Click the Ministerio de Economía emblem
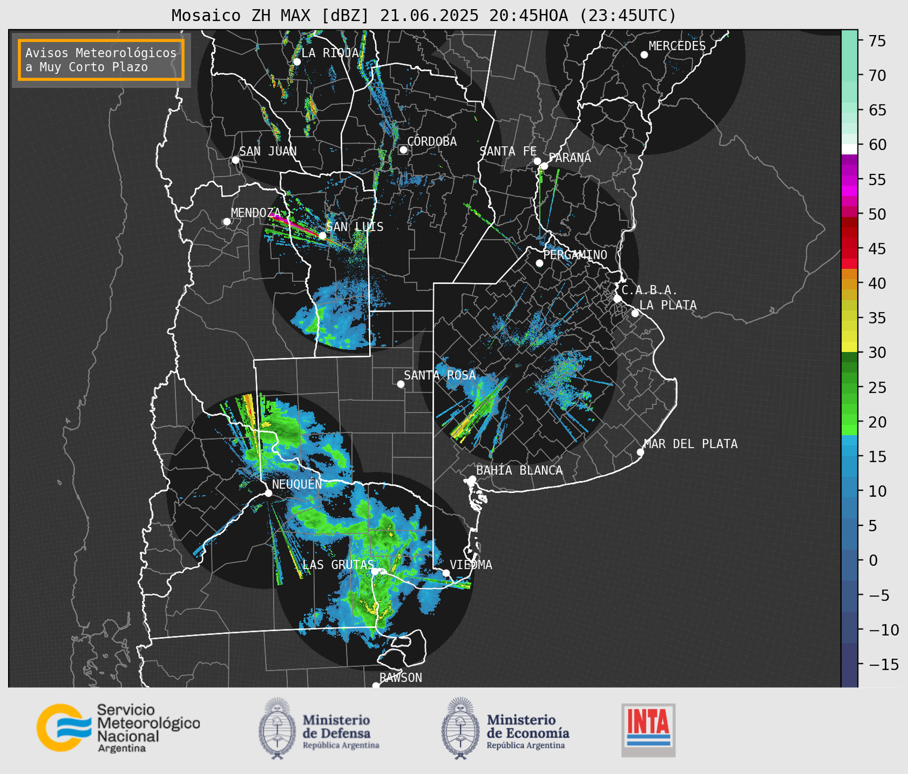This screenshot has height=774, width=908. 460,728
